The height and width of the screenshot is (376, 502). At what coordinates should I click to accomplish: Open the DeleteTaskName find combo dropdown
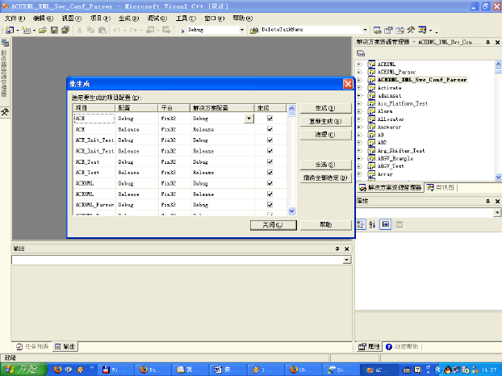click(x=365, y=30)
